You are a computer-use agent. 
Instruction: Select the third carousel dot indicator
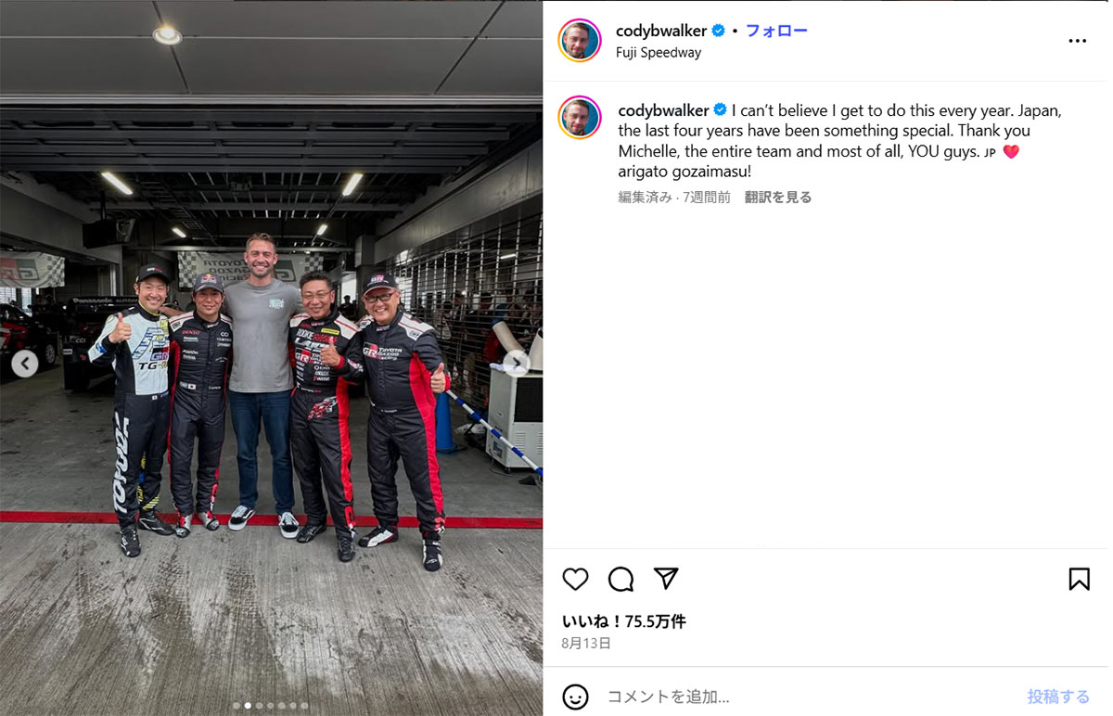tap(259, 706)
